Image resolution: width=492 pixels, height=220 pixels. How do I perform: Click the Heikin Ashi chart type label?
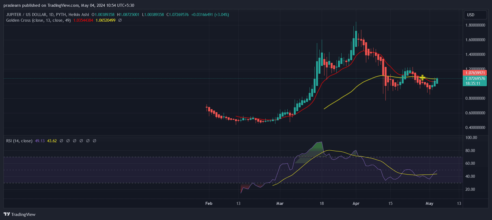point(79,15)
